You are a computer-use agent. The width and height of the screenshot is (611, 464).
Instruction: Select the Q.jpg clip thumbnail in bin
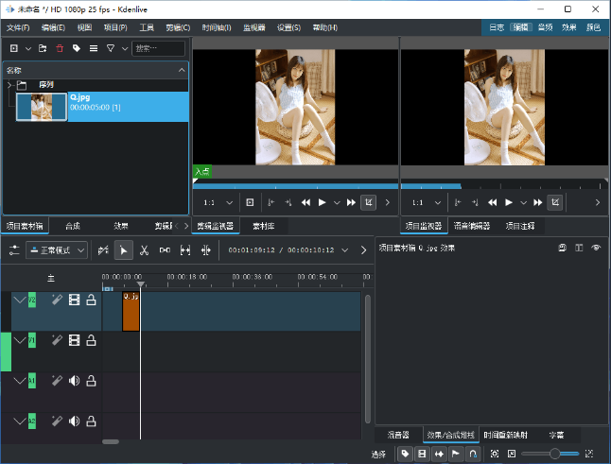42,107
